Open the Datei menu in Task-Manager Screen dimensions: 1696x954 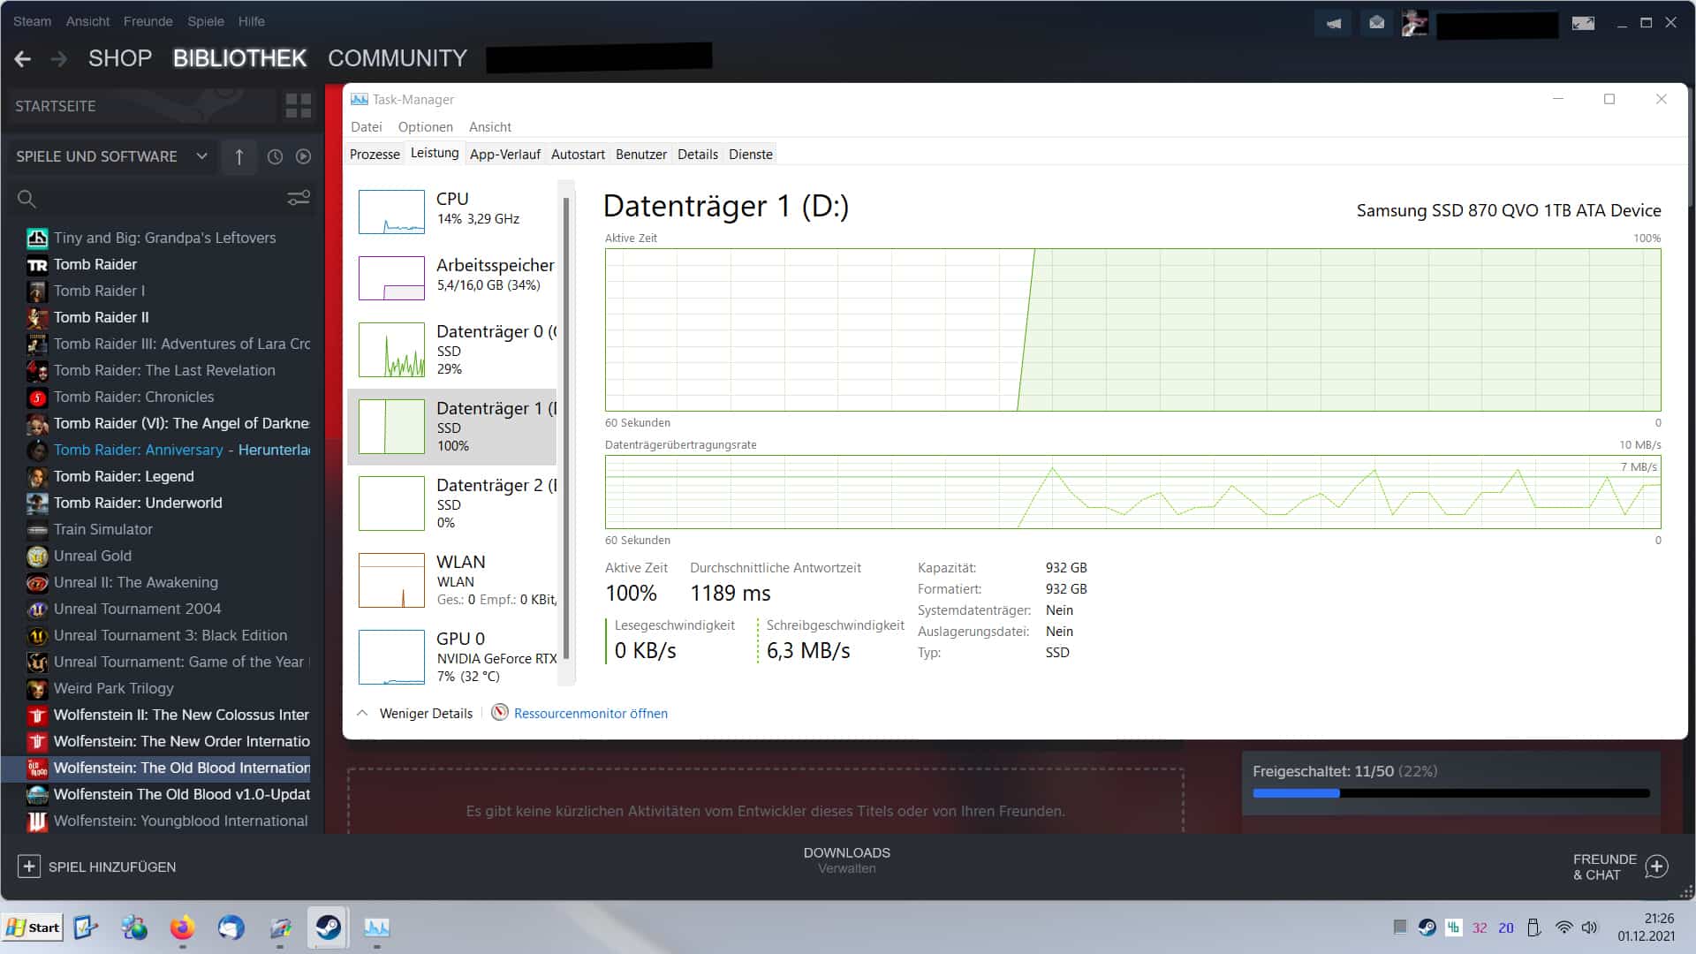click(366, 126)
